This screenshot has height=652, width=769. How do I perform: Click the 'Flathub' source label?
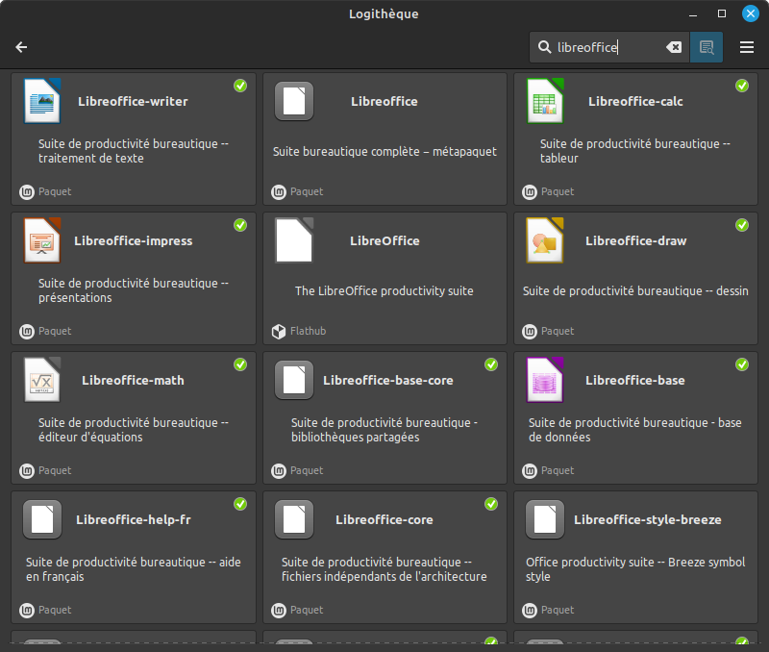pyautogui.click(x=308, y=331)
